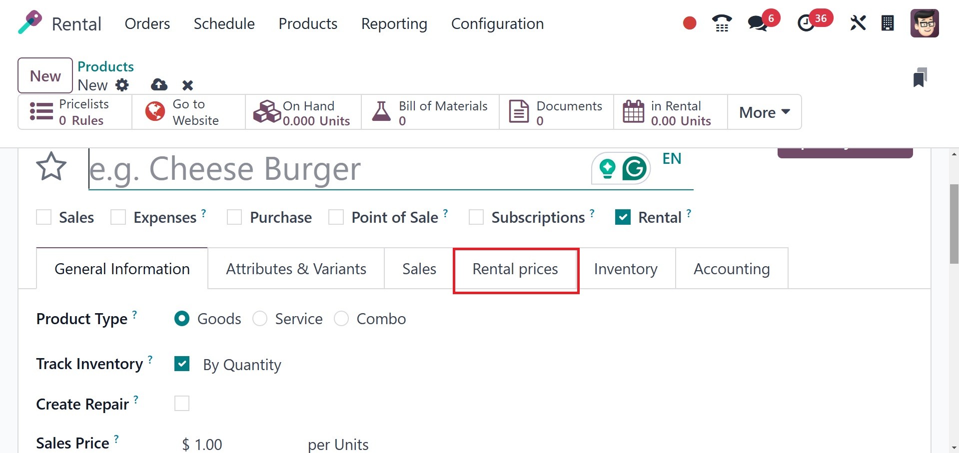The height and width of the screenshot is (453, 959).
Task: Click the New button
Action: click(x=45, y=76)
